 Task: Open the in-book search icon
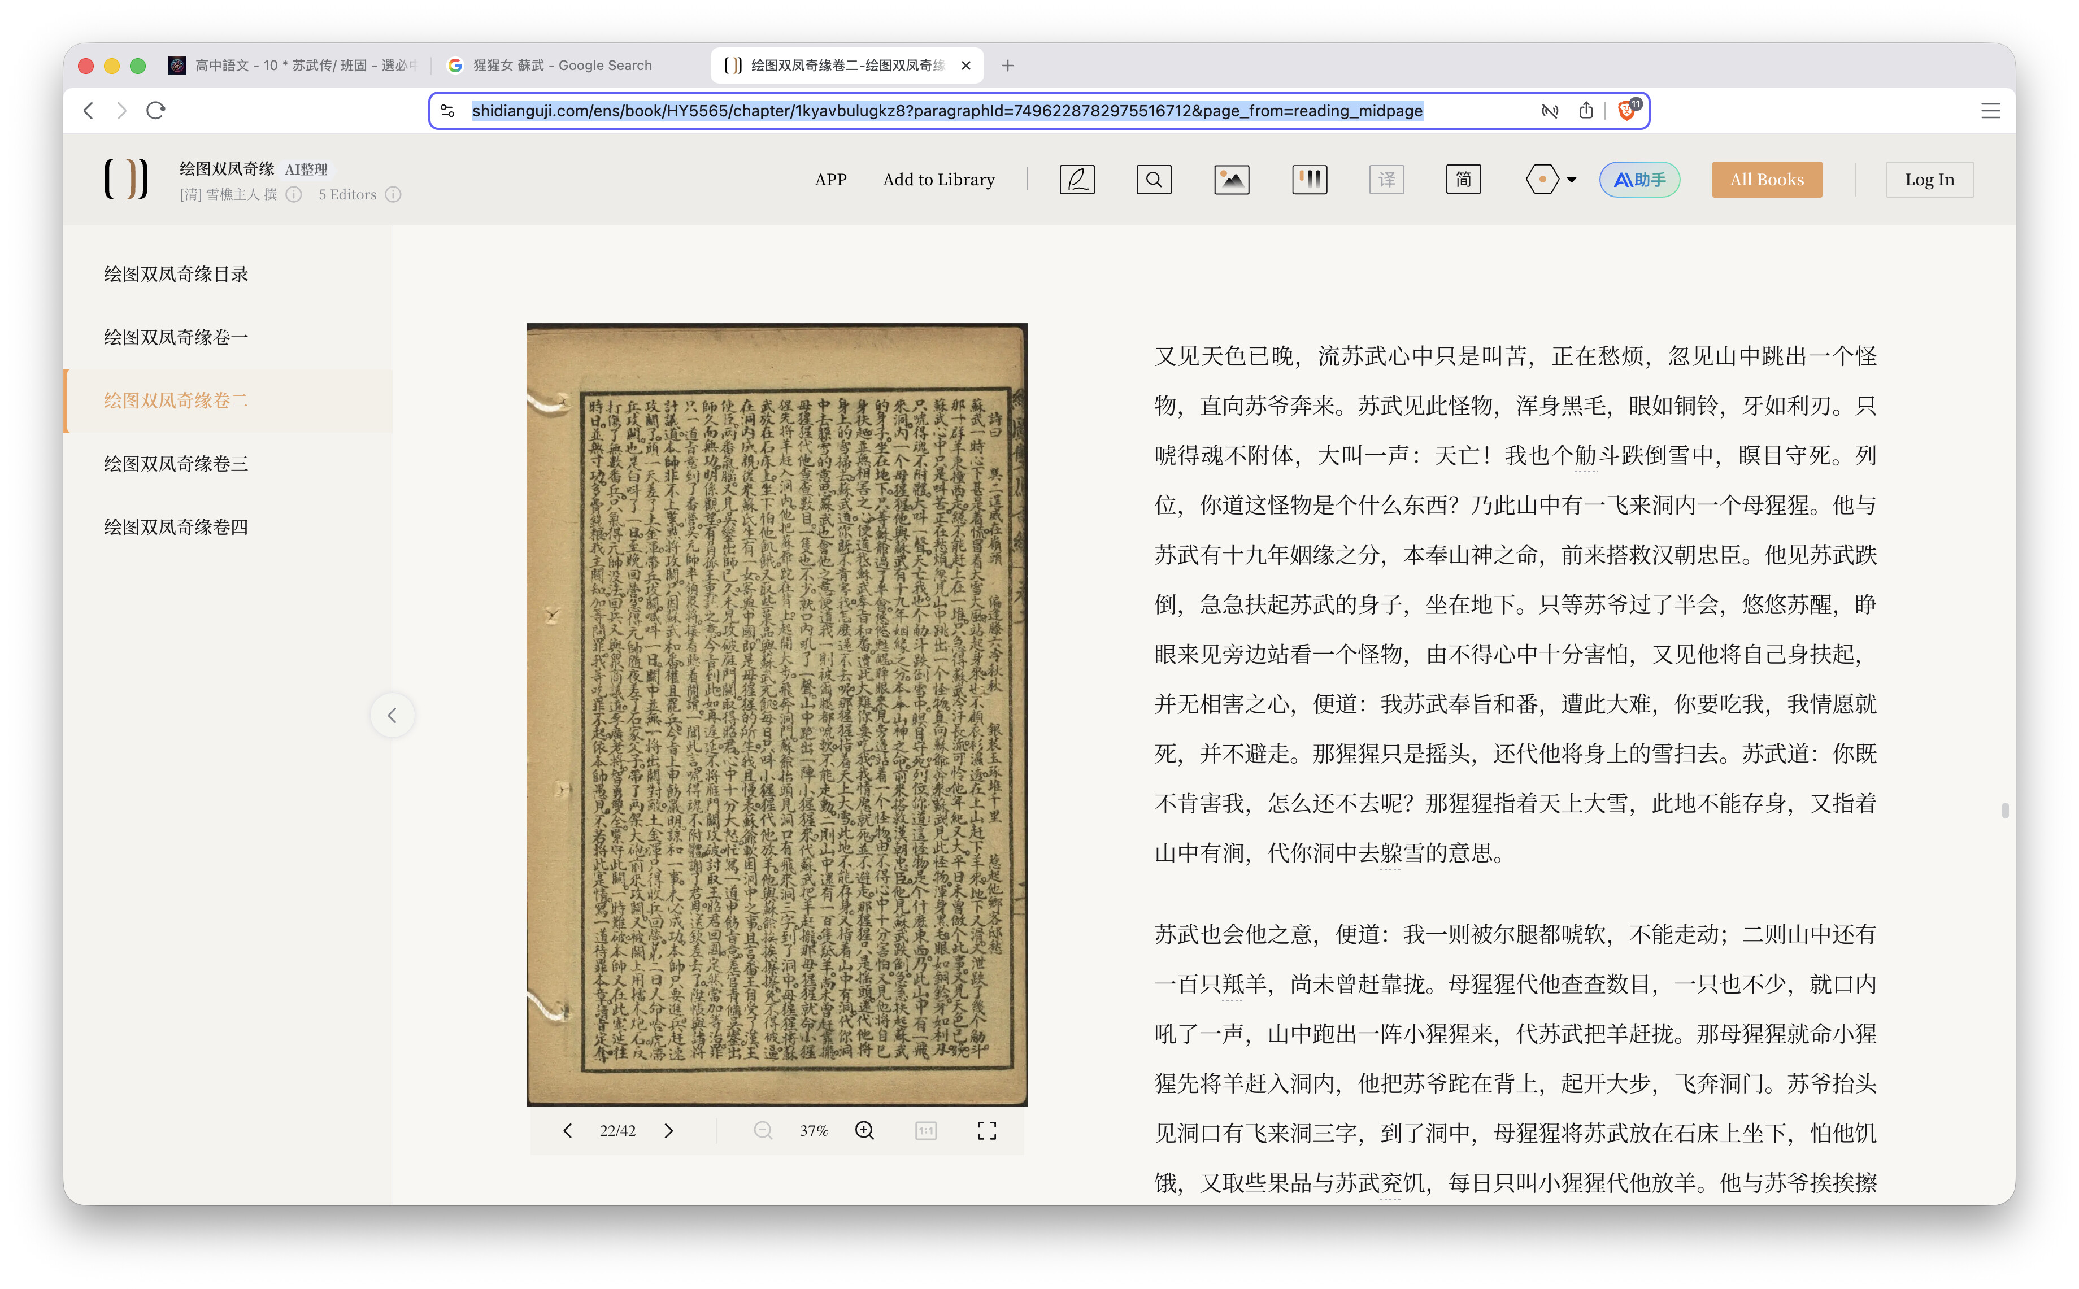point(1153,179)
